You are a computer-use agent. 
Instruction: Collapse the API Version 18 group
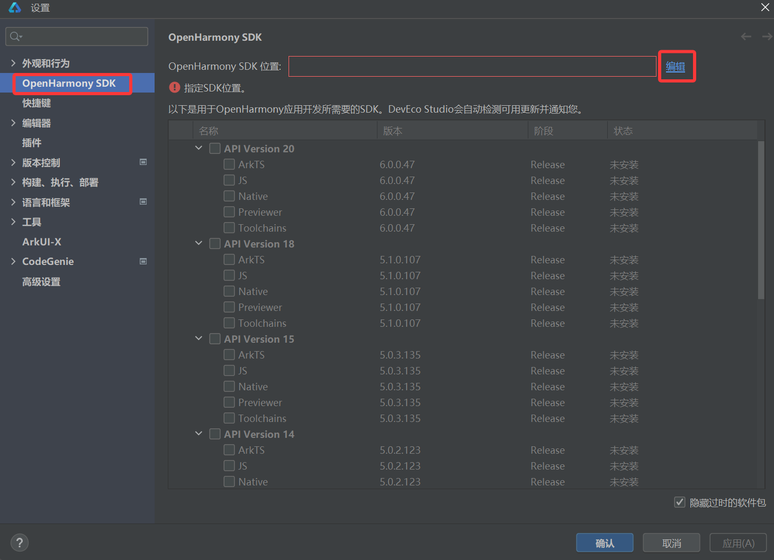(x=199, y=243)
